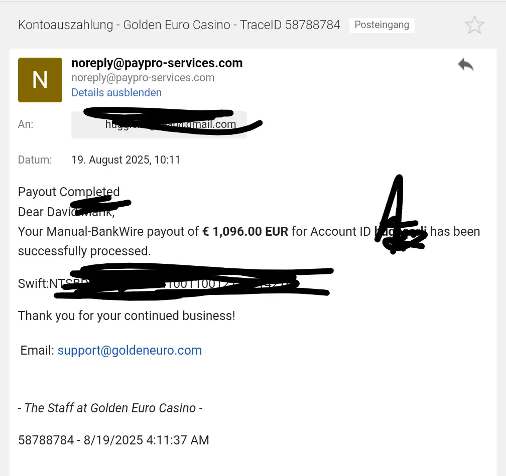This screenshot has width=506, height=476.
Task: Click the bold € 1,096.00 EUR amount
Action: coord(245,231)
